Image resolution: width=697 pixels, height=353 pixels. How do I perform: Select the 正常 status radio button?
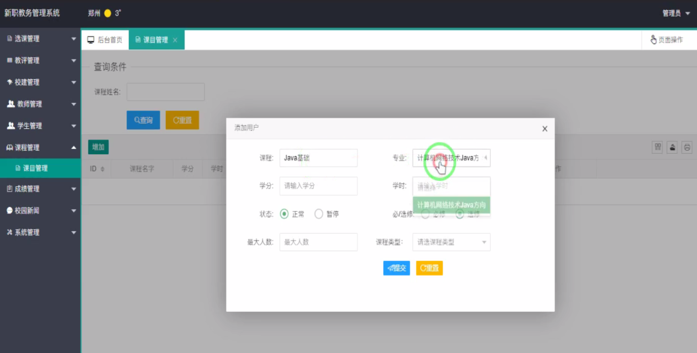tap(284, 214)
